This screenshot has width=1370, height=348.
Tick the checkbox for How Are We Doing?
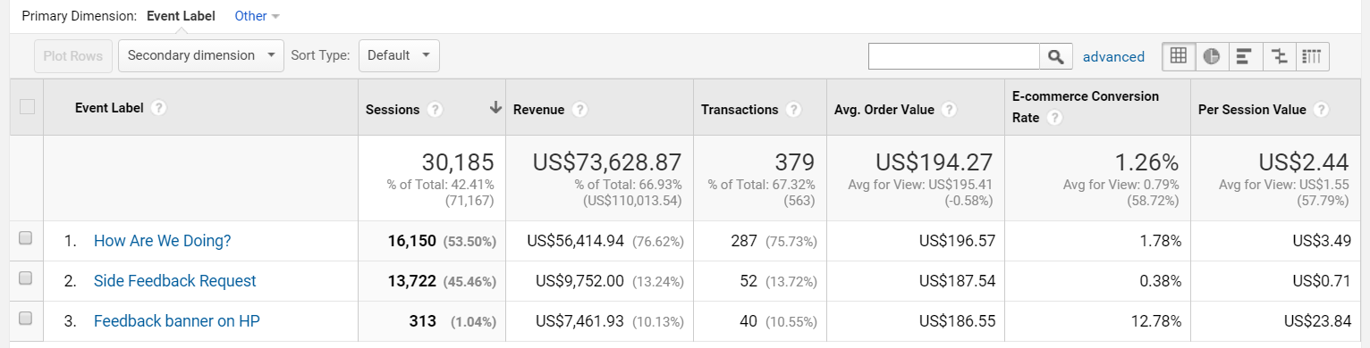26,238
